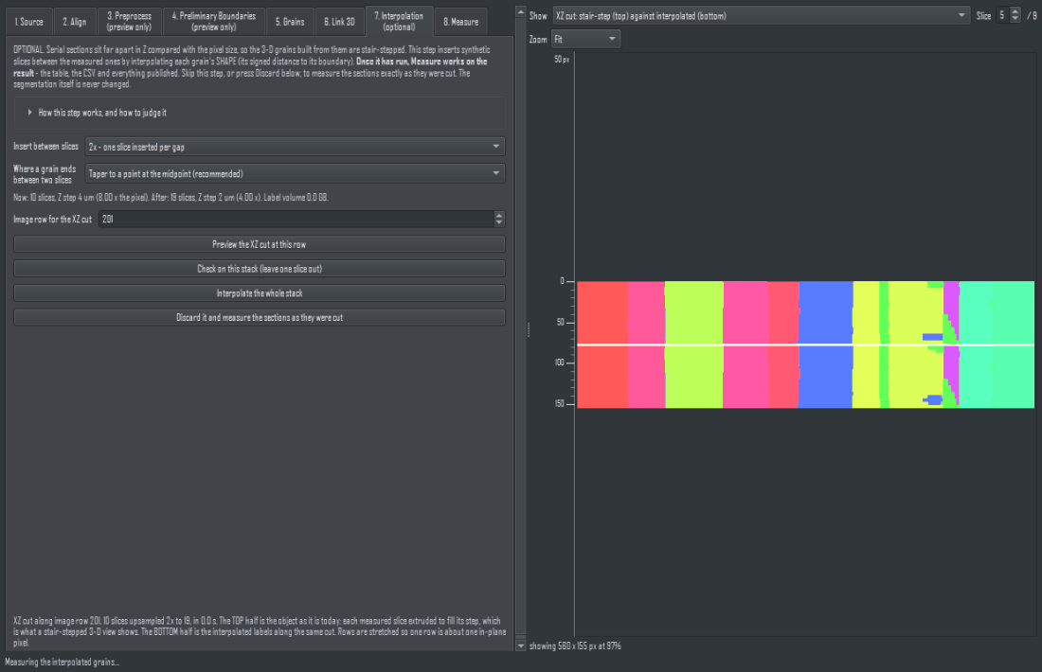The height and width of the screenshot is (672, 1042).
Task: Open the Show view selector dropdown
Action: 761,16
